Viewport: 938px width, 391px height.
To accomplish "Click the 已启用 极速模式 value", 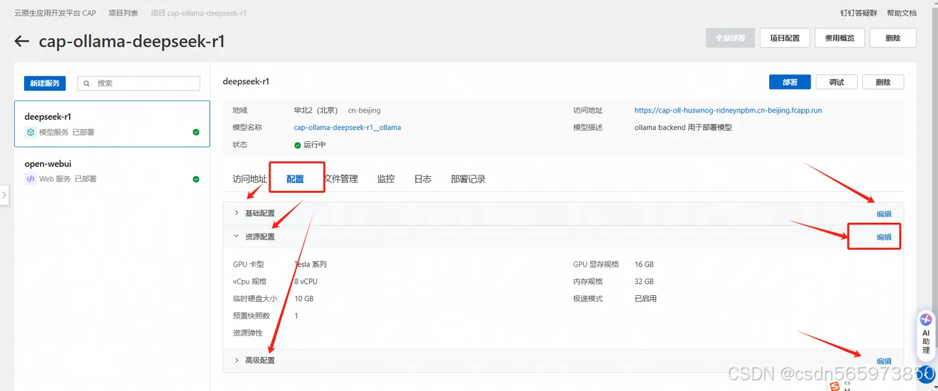I will (x=646, y=299).
